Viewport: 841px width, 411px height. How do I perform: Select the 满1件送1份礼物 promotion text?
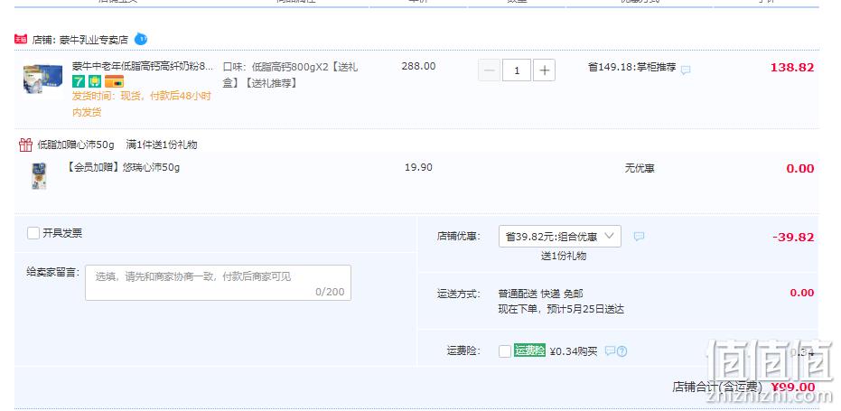coord(162,145)
